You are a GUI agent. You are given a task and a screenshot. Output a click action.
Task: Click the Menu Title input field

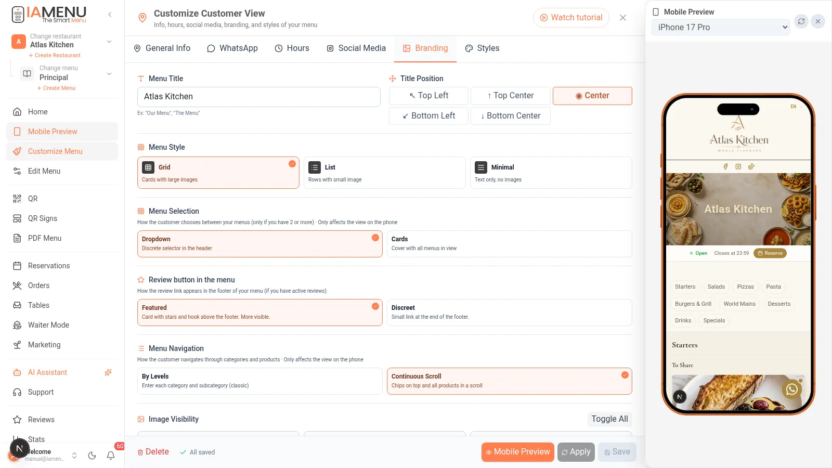[x=259, y=97]
